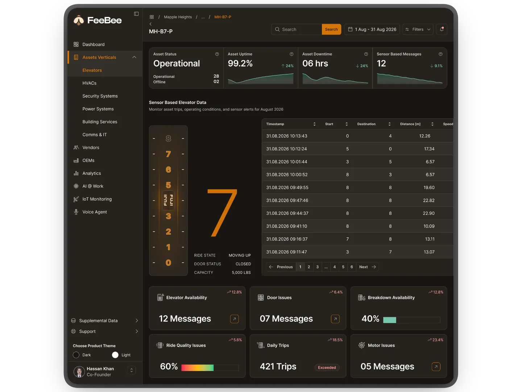Image resolution: width=522 pixels, height=392 pixels.
Task: Go to Next table page
Action: (368, 267)
